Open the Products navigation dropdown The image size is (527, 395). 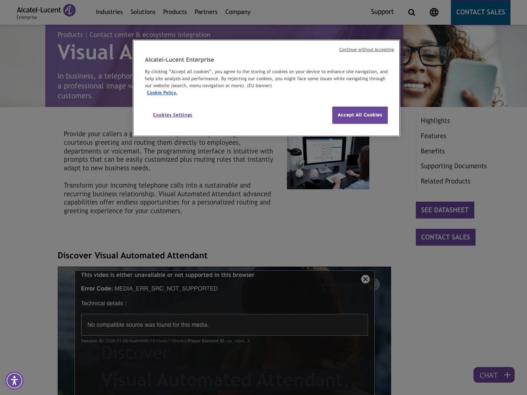tap(175, 11)
